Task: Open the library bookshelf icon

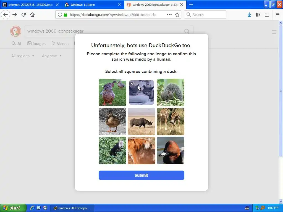Action: [258, 15]
